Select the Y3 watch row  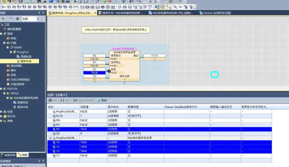159,156
